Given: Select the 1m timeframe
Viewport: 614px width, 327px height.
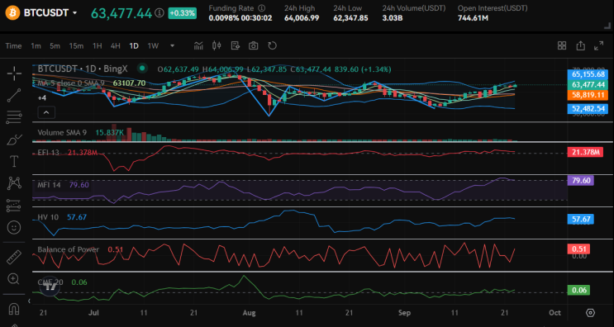Looking at the screenshot, I should [x=36, y=45].
